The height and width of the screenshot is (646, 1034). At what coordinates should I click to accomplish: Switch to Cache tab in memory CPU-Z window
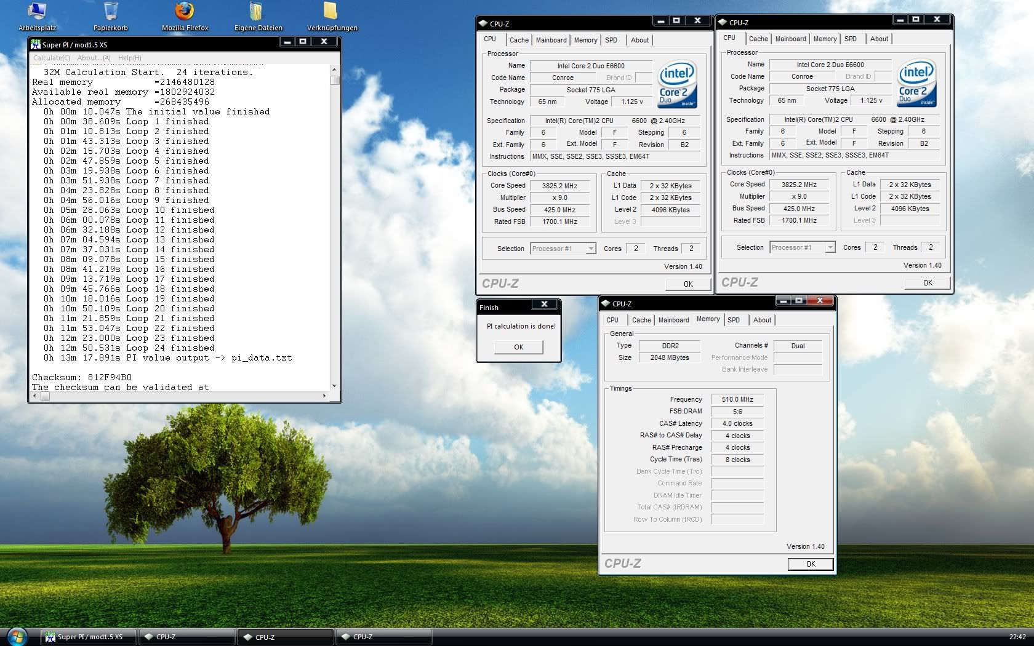[641, 320]
